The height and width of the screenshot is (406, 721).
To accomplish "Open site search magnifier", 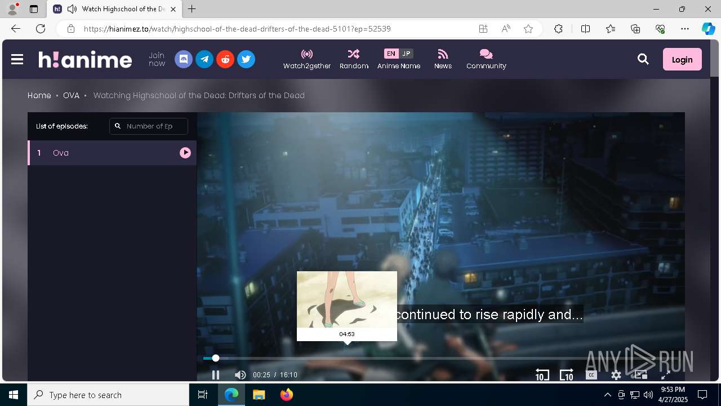I will 643,59.
